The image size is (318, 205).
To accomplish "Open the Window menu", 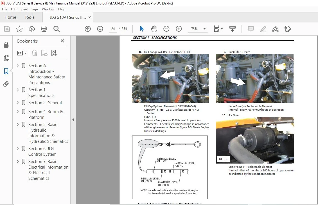I will [x=48, y=9].
